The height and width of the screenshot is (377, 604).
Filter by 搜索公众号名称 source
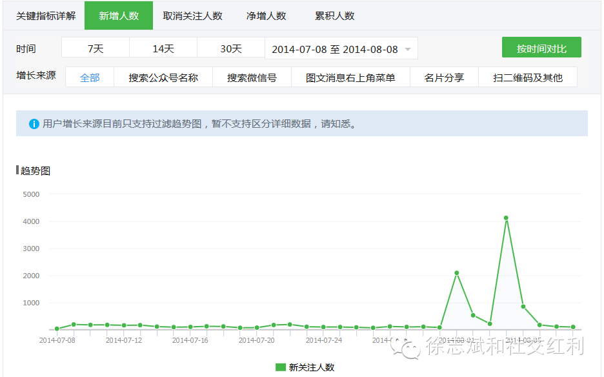click(x=163, y=77)
